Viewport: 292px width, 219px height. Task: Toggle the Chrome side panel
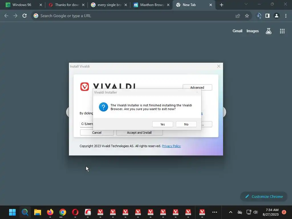[267, 16]
